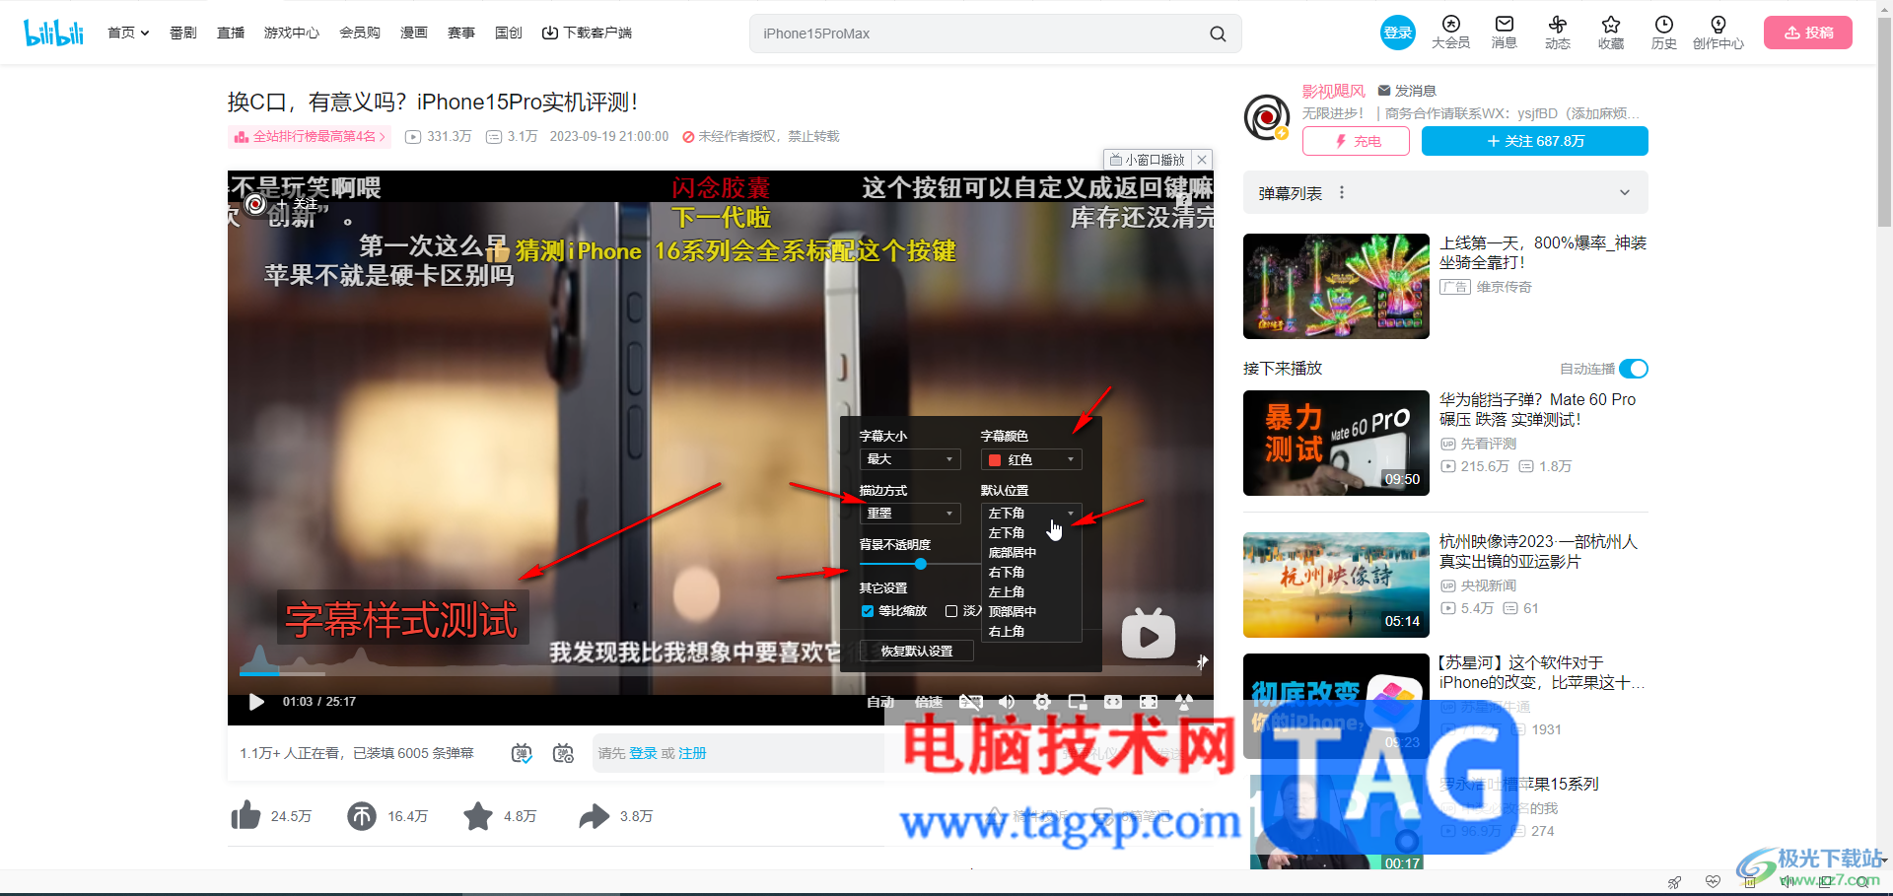The image size is (1893, 896).
Task: Select 左上角 position option
Action: (1031, 592)
